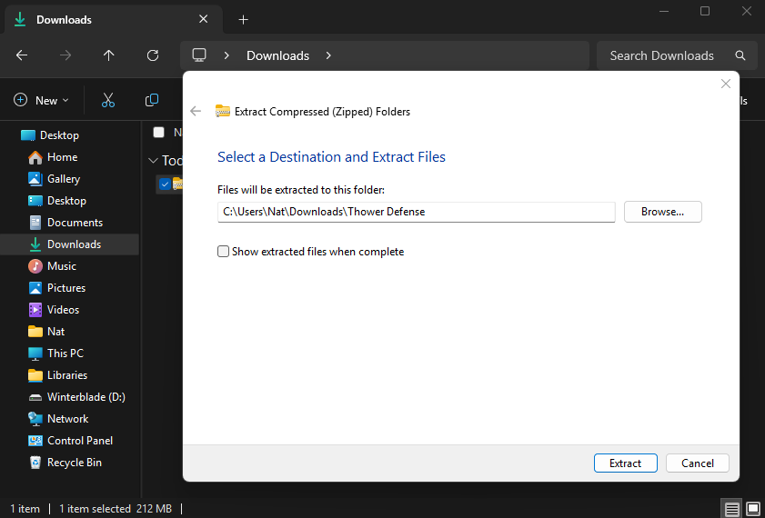Click the Videos icon in sidebar
The height and width of the screenshot is (518, 765).
35,309
